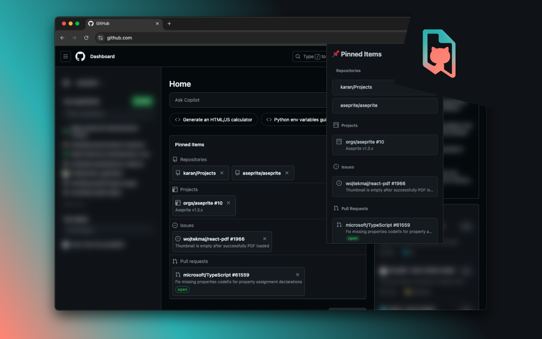The height and width of the screenshot is (339, 542).
Task: Open wojtekmaj/react-pdf #1966 in popup panel
Action: tap(384, 186)
